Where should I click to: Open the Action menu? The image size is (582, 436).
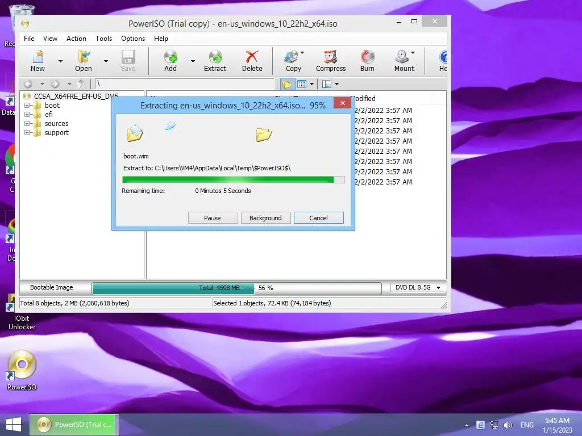[76, 39]
